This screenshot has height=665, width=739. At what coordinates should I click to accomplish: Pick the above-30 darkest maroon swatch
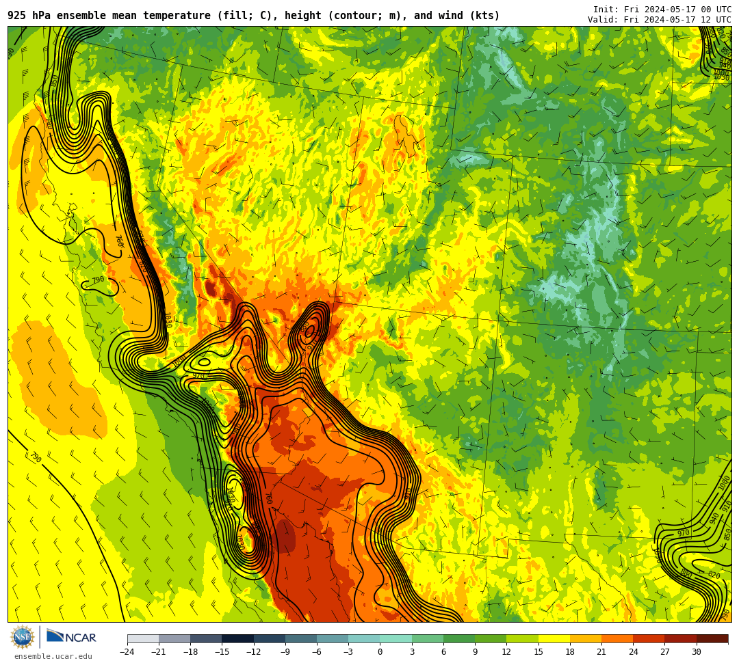(712, 638)
